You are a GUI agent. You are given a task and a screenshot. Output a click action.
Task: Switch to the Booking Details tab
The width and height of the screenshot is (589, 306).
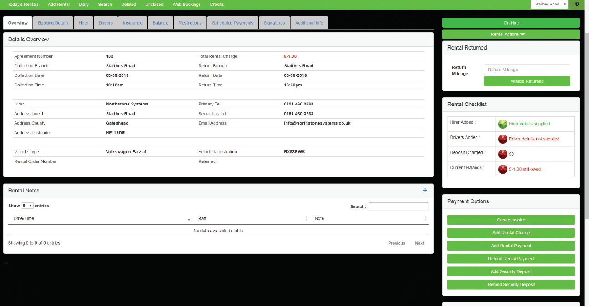tap(53, 23)
